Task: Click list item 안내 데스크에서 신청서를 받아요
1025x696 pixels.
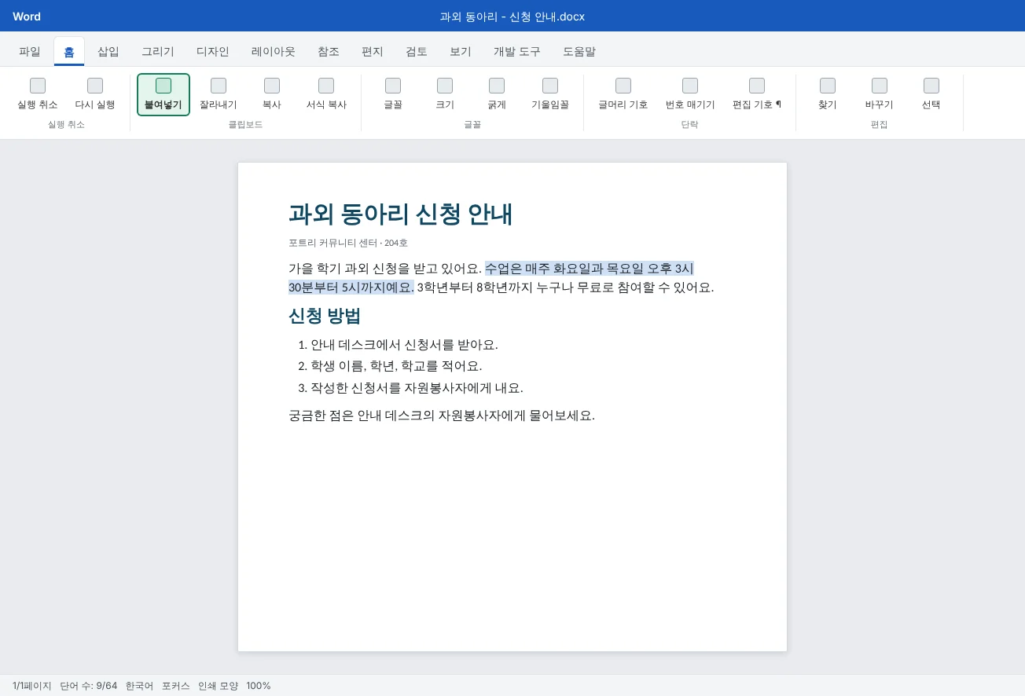Action: [404, 345]
